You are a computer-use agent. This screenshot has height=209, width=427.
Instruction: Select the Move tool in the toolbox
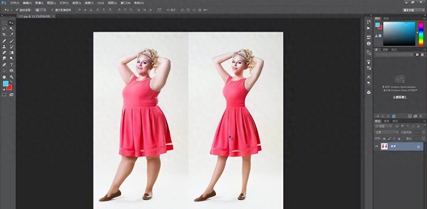click(x=12, y=23)
